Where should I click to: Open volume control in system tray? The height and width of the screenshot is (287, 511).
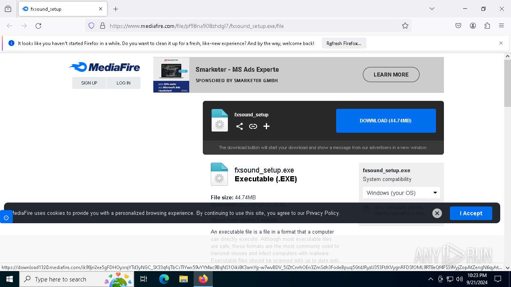point(460,279)
